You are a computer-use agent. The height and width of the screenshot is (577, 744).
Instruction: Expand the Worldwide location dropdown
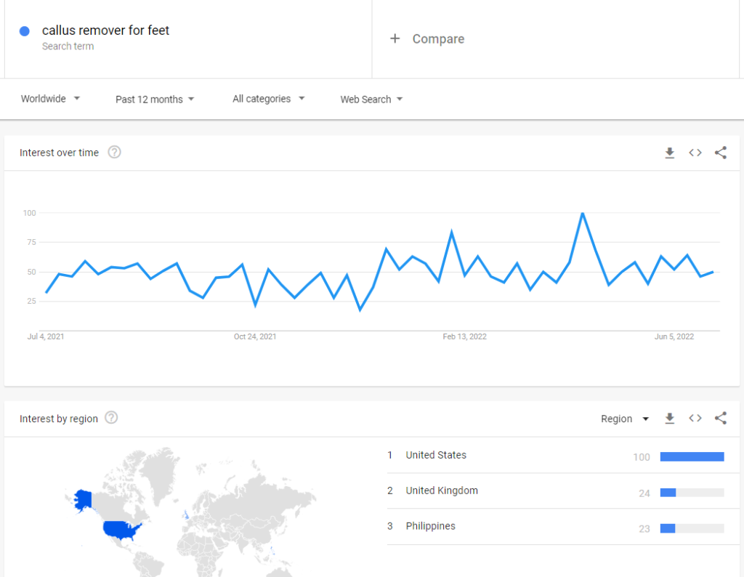tap(50, 99)
